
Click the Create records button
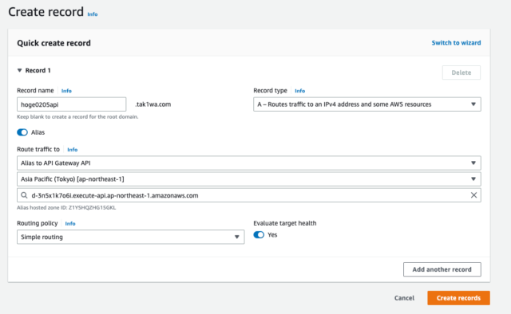pos(458,298)
